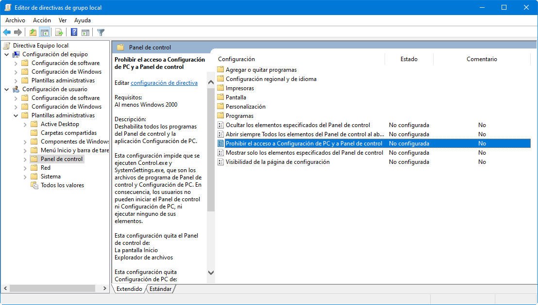The height and width of the screenshot is (305, 538).
Task: Click the description pane scroll-down arrow
Action: pos(211,273)
